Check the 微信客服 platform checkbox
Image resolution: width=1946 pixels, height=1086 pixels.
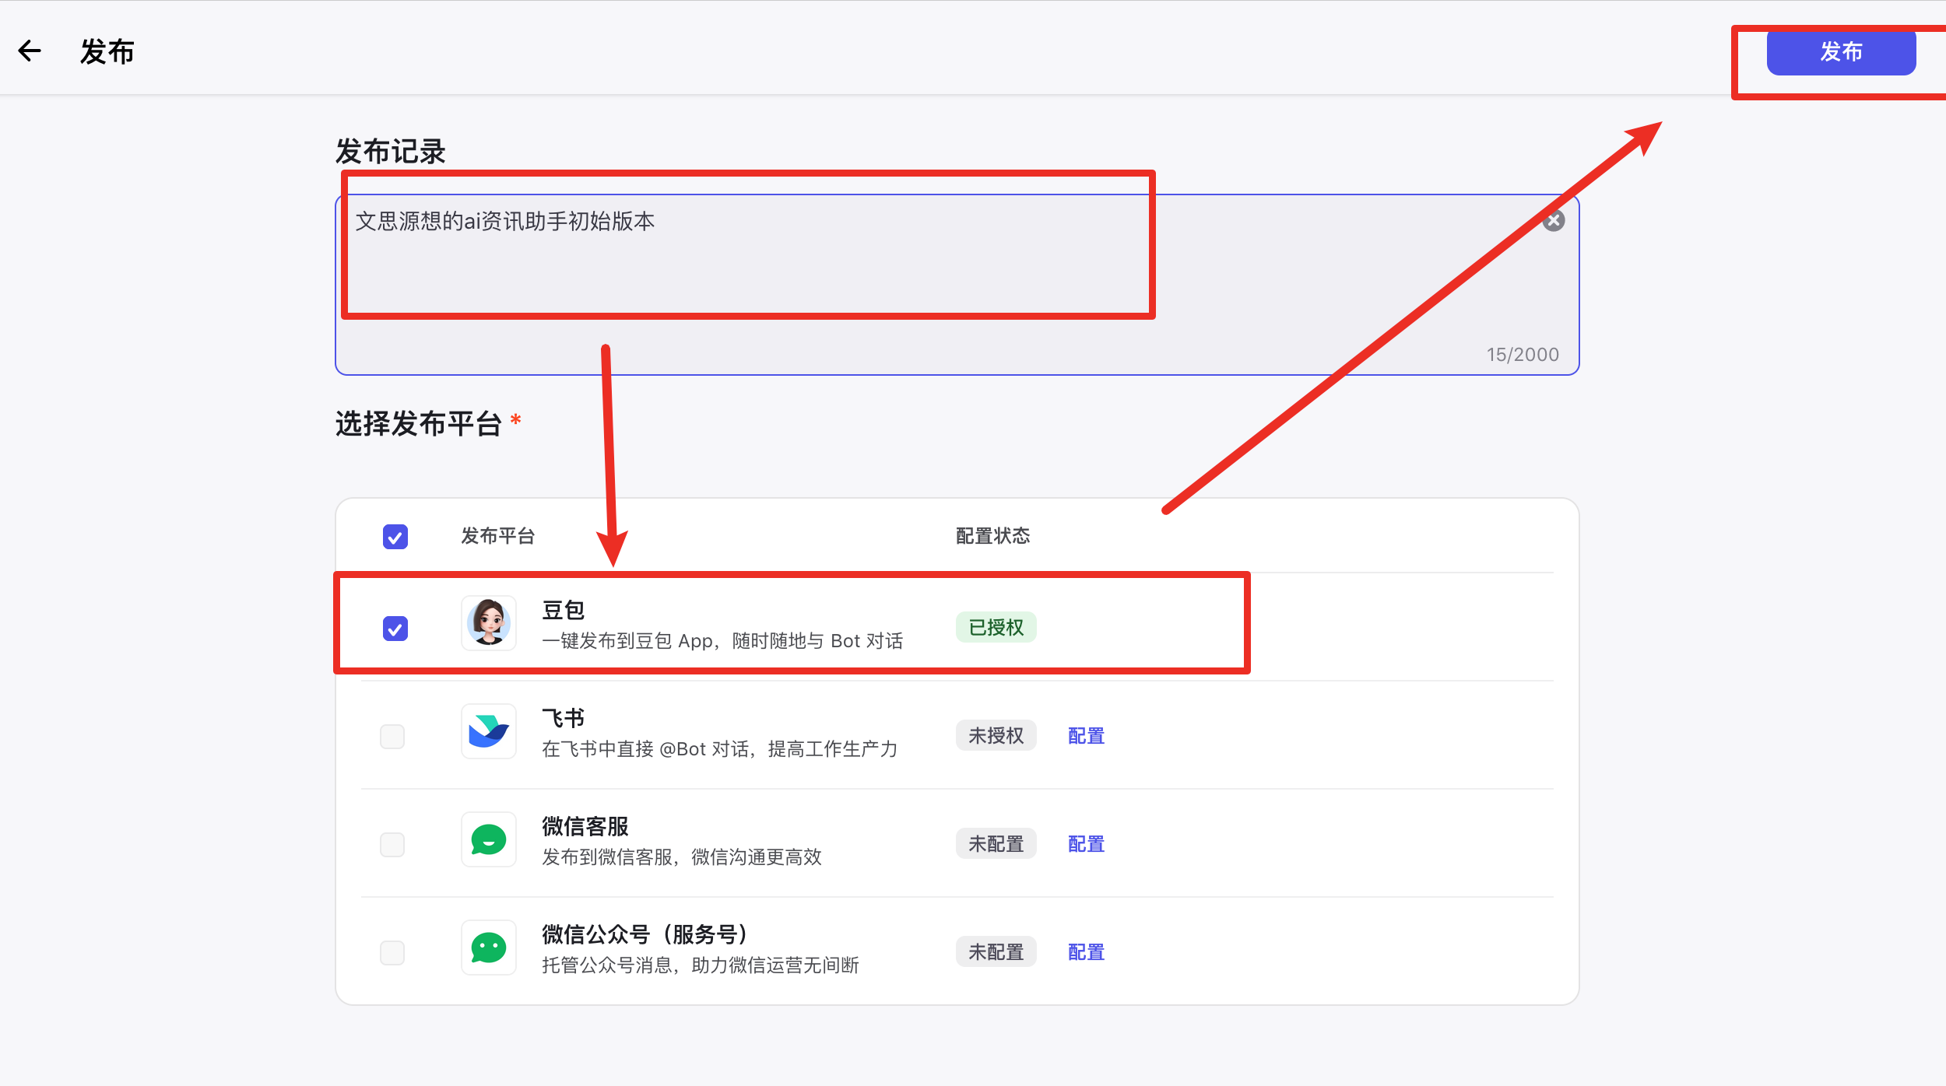[392, 844]
